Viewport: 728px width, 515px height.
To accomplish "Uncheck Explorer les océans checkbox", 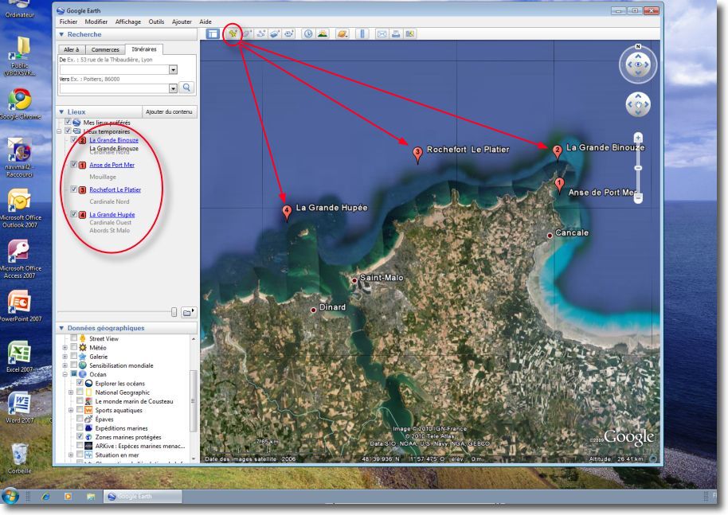I will point(80,383).
